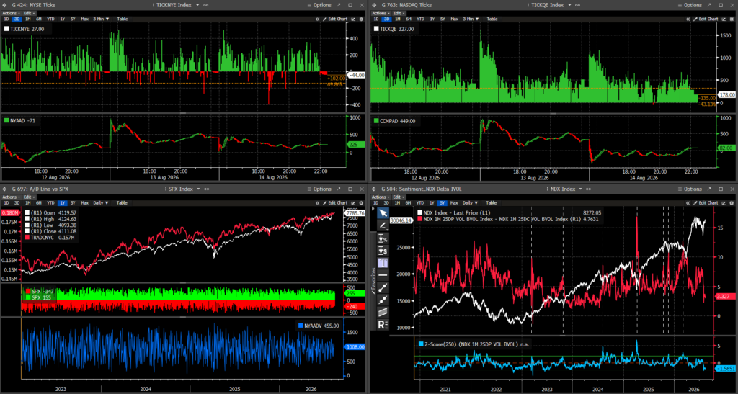
Task: Click the Favorites vertical tab
Action: (x=374, y=279)
